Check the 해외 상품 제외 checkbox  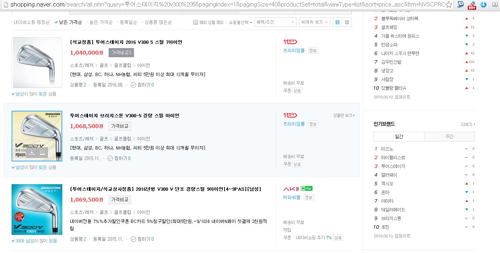click(x=196, y=22)
